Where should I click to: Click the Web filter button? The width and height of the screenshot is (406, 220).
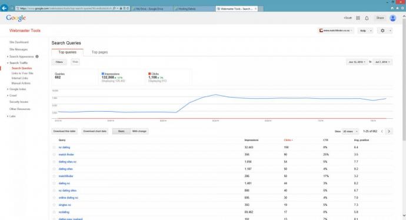click(x=75, y=62)
